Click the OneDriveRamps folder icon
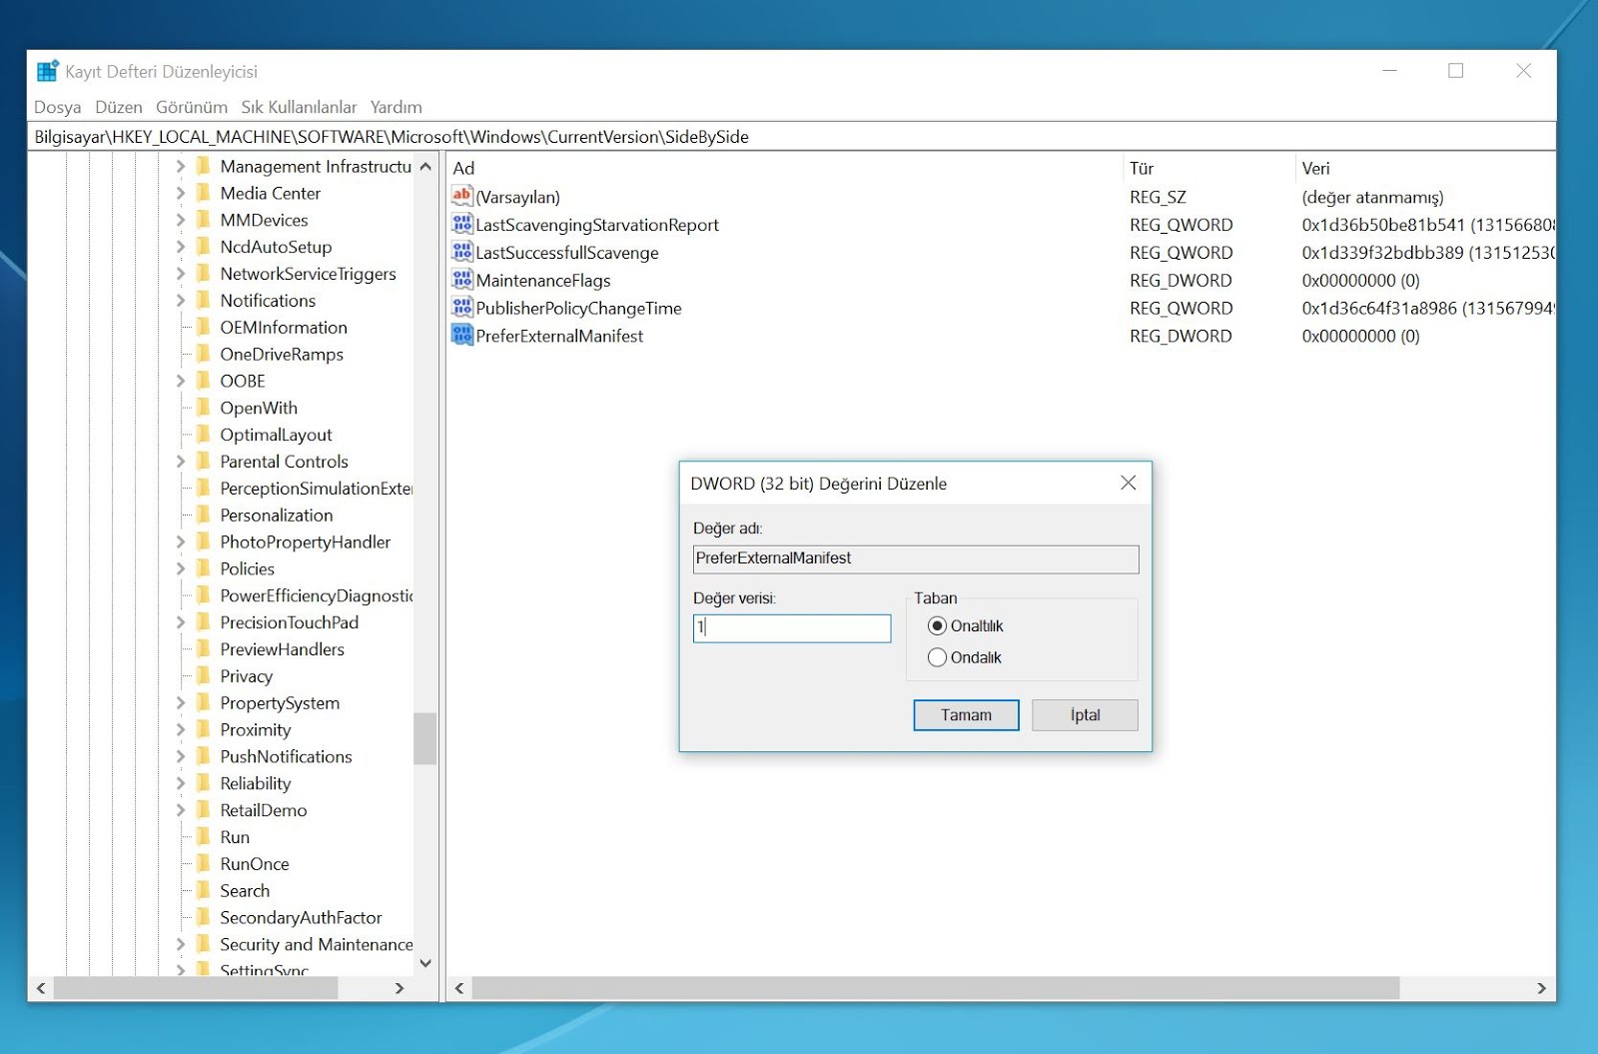1598x1054 pixels. pos(204,354)
